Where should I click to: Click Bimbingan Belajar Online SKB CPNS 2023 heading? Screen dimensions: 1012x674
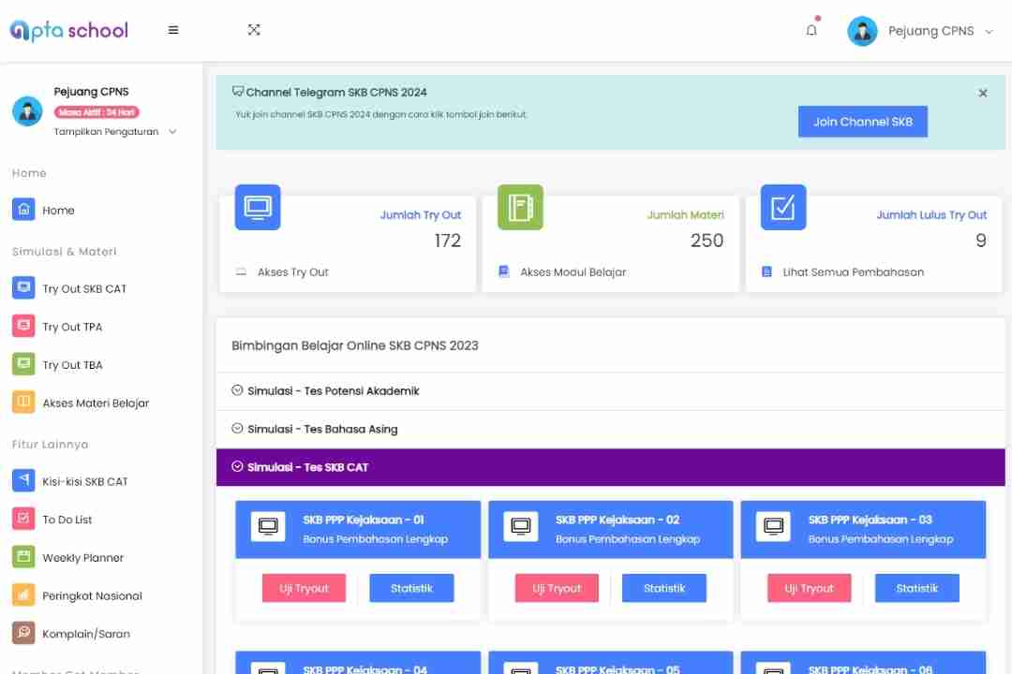tap(355, 345)
